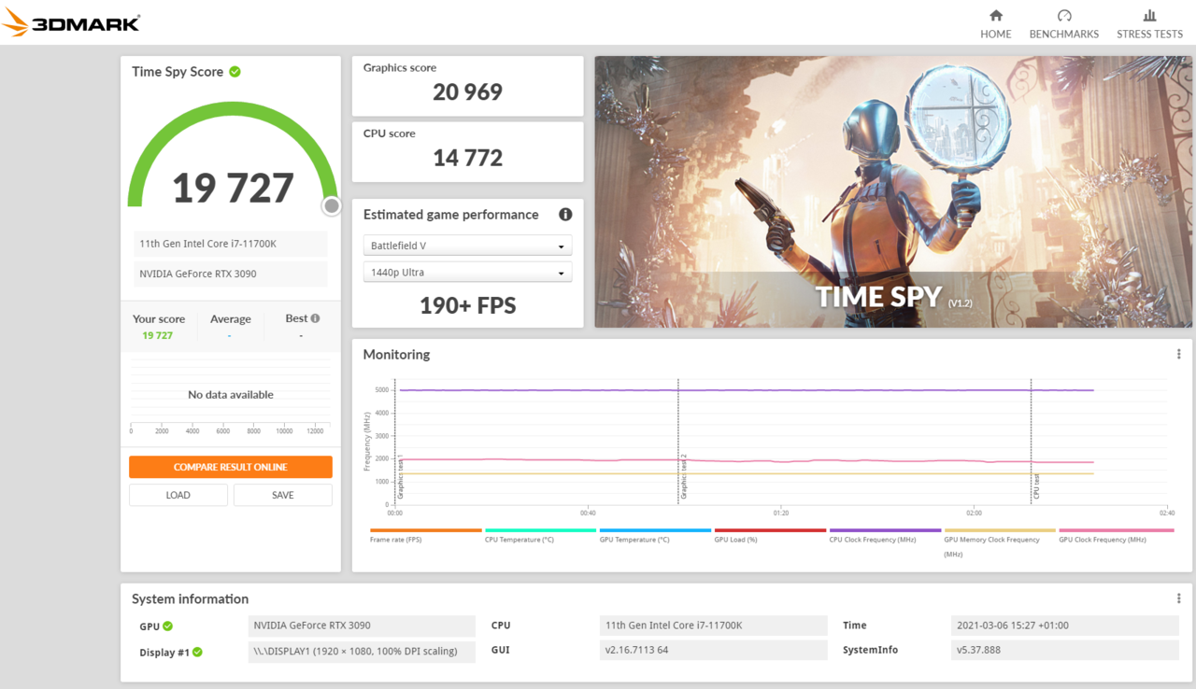Open the Battlefield V game dropdown
The height and width of the screenshot is (689, 1196).
coord(467,246)
